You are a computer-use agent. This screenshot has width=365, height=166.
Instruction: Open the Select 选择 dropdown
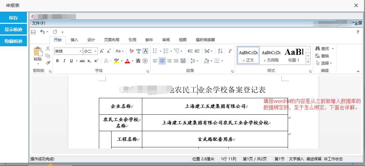[x=323, y=63]
